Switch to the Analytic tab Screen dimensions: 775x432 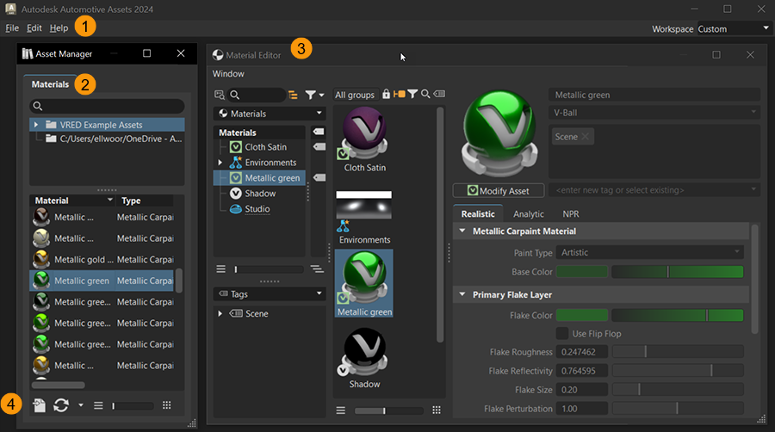[x=529, y=213]
